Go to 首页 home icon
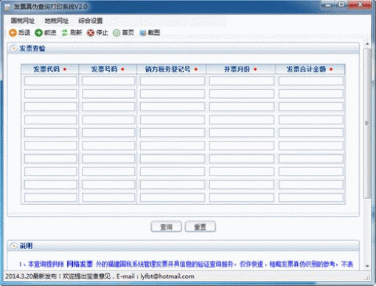376x286 pixels. (x=116, y=32)
